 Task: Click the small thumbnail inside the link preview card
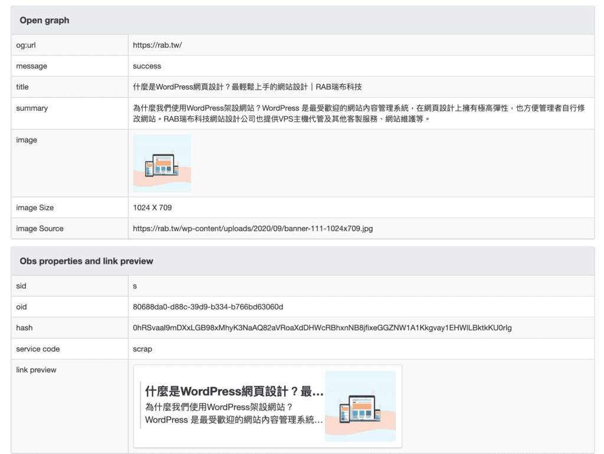point(360,407)
